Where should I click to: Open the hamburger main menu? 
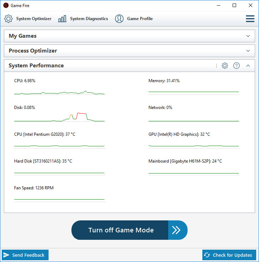pyautogui.click(x=250, y=19)
